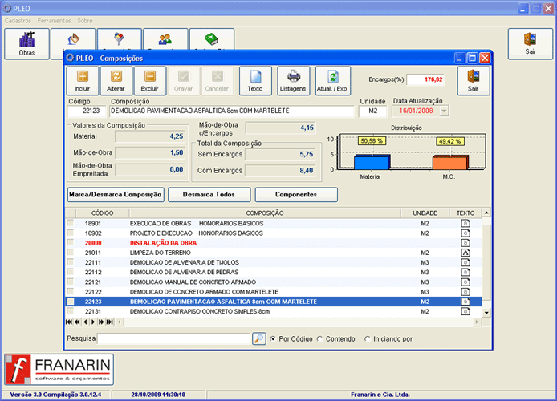Open text icon for selected row 22123
The height and width of the screenshot is (401, 557).
[466, 302]
